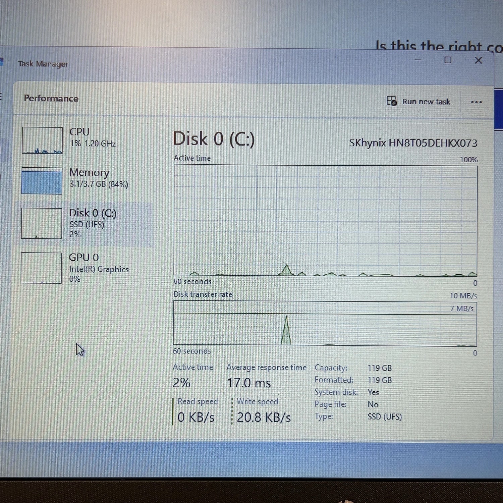Screen dimensions: 503x503
Task: Click the Write speed label
Action: pos(257,401)
